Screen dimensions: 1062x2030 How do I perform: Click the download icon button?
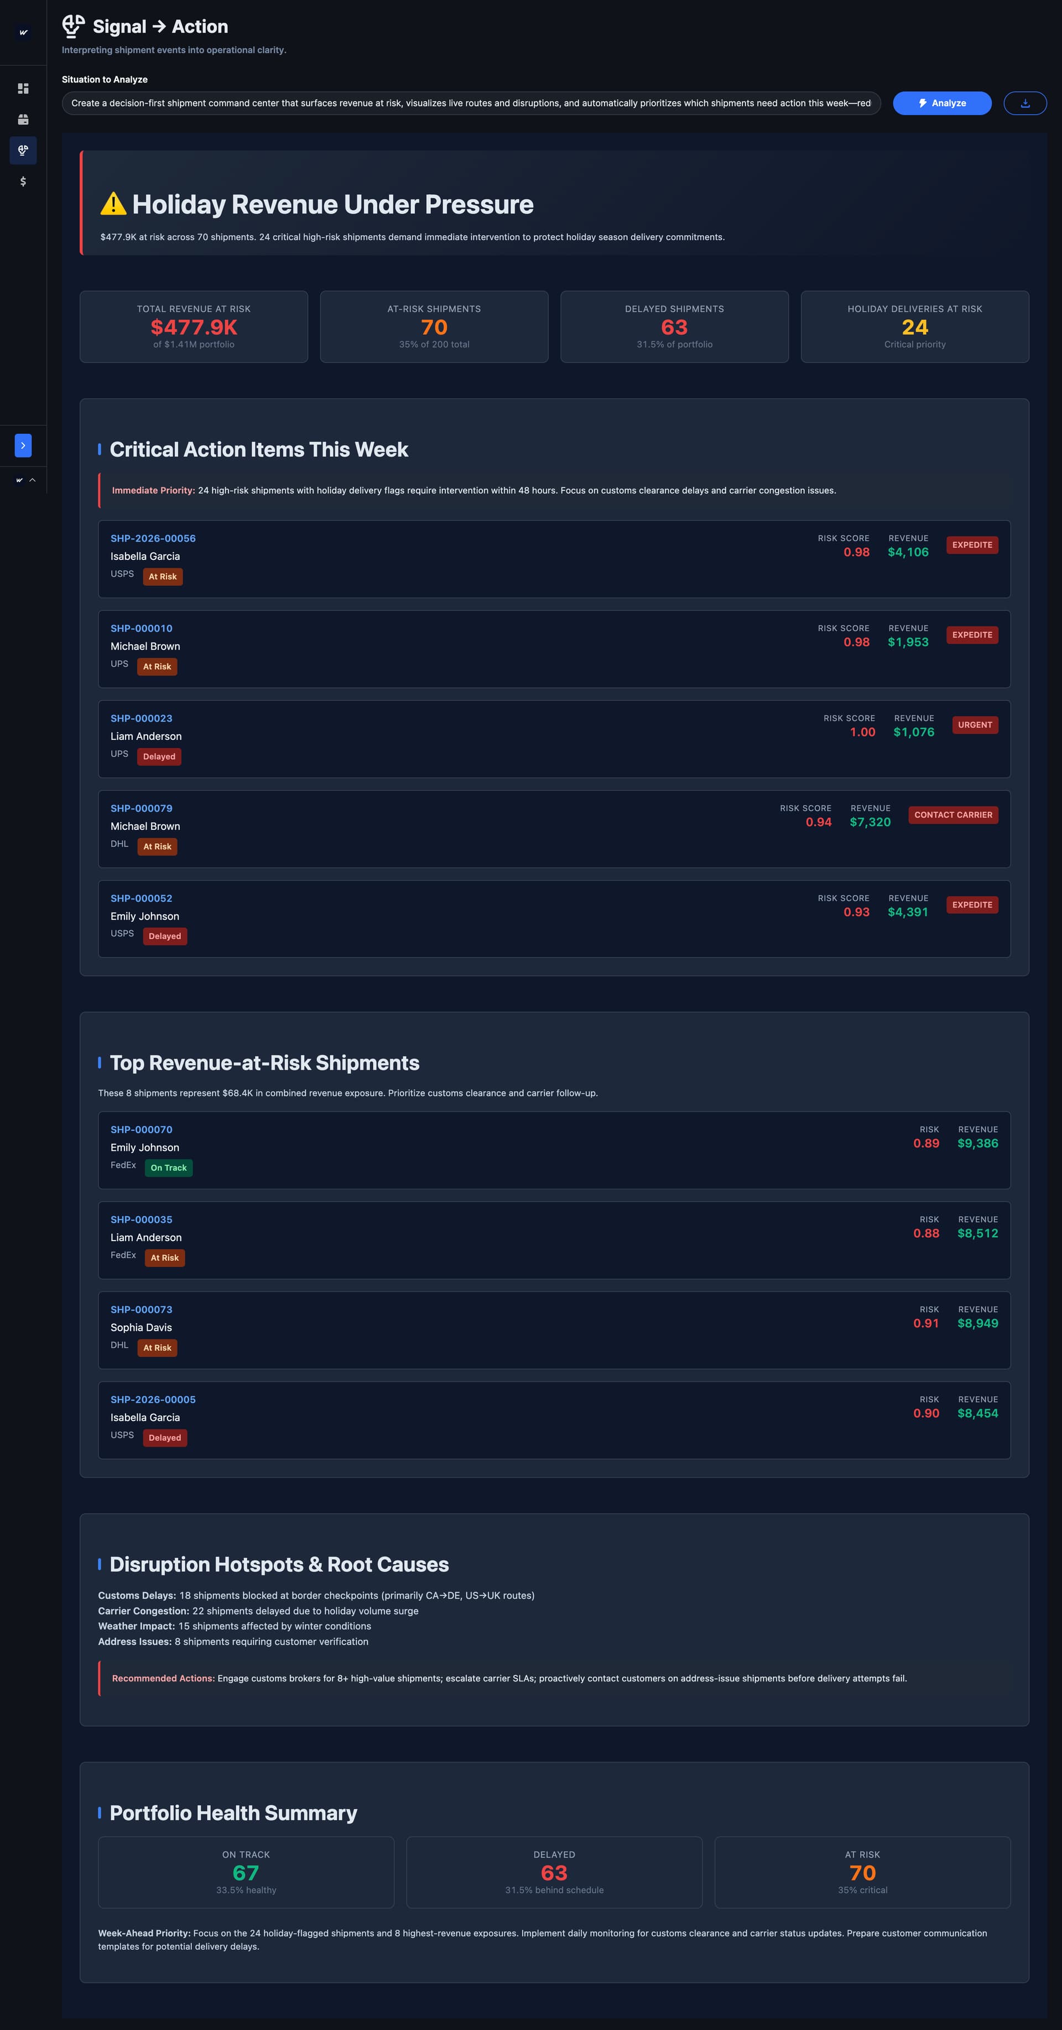pos(1024,103)
